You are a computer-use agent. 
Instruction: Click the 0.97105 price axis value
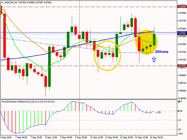(182, 60)
